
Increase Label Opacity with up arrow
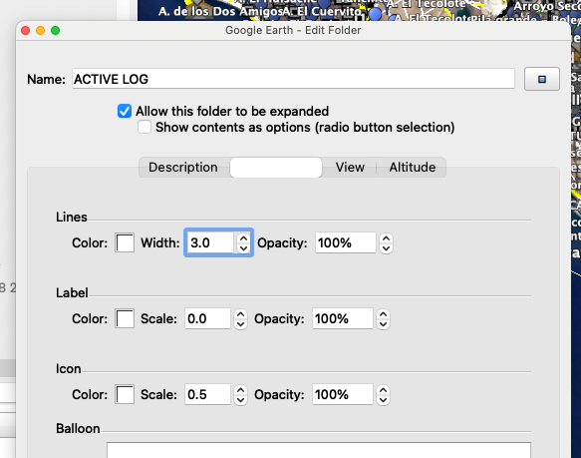pyautogui.click(x=383, y=314)
